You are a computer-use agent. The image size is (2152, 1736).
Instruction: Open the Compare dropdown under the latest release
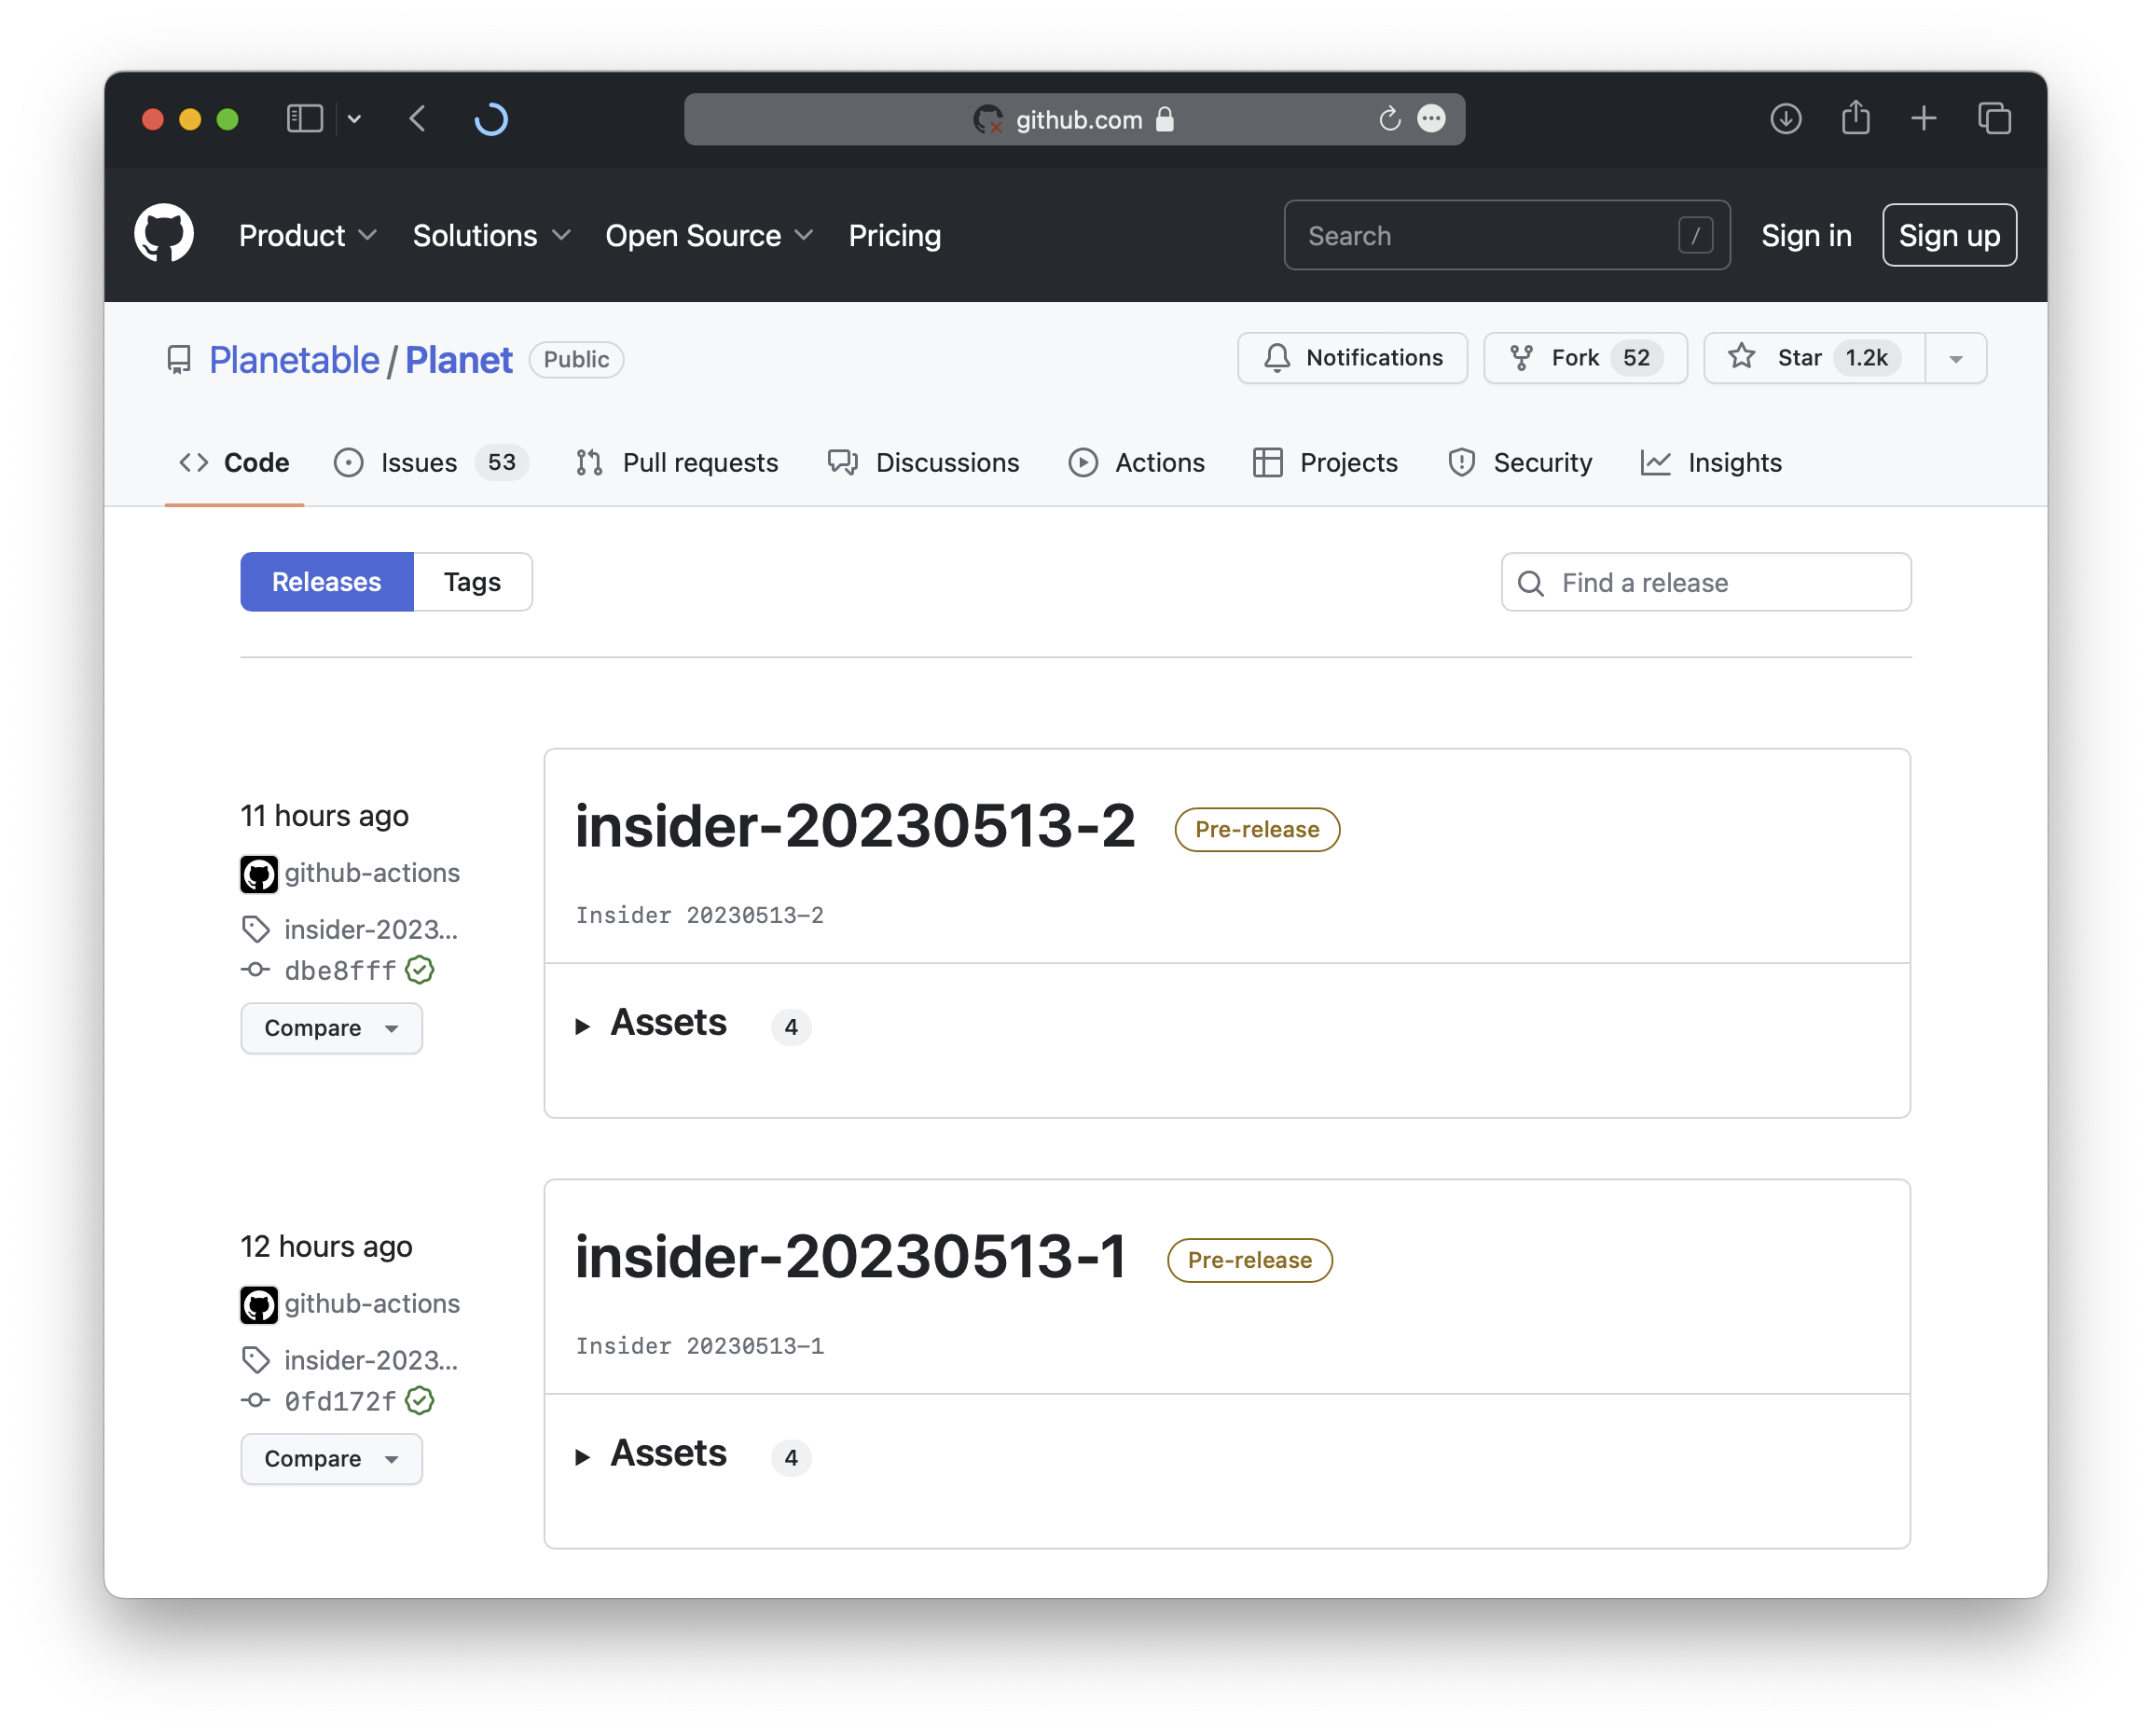click(x=331, y=1028)
